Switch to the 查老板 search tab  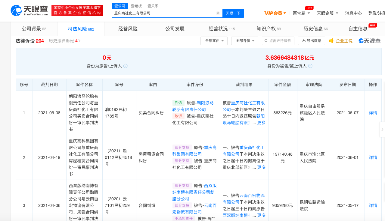click(x=136, y=6)
